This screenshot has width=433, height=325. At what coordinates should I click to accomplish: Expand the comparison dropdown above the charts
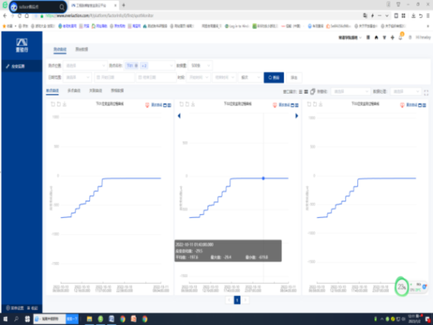click(x=351, y=91)
